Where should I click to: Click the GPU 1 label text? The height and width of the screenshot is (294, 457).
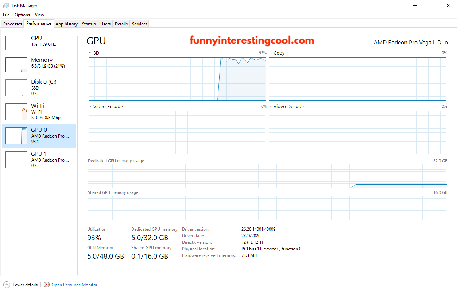[x=39, y=154]
